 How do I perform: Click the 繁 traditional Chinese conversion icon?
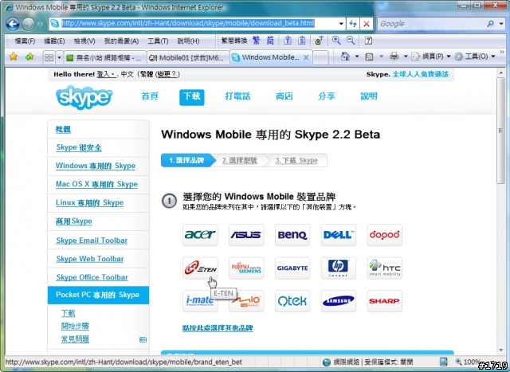click(257, 41)
